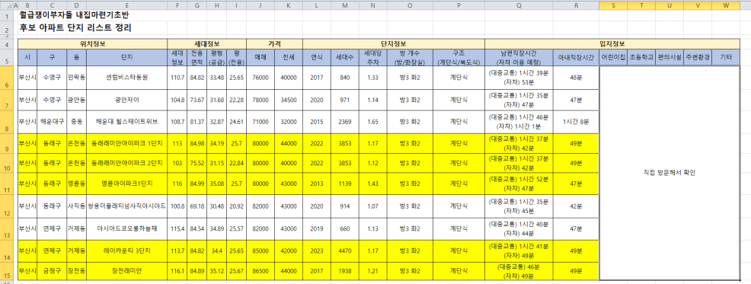
Task: Click the '남편직장시간' header cell
Action: tap(519, 57)
